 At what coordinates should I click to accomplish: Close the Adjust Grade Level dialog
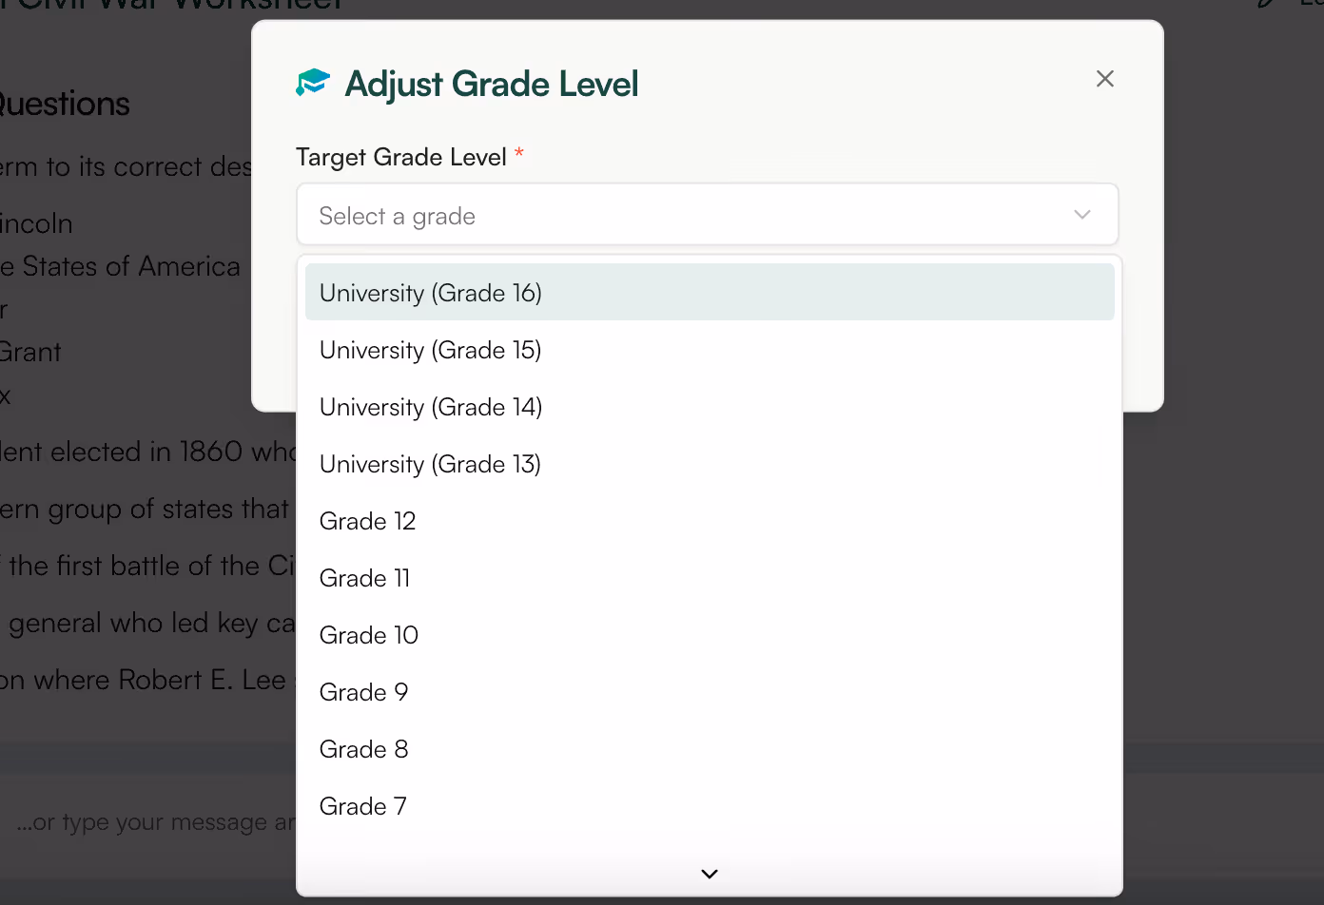(1104, 79)
